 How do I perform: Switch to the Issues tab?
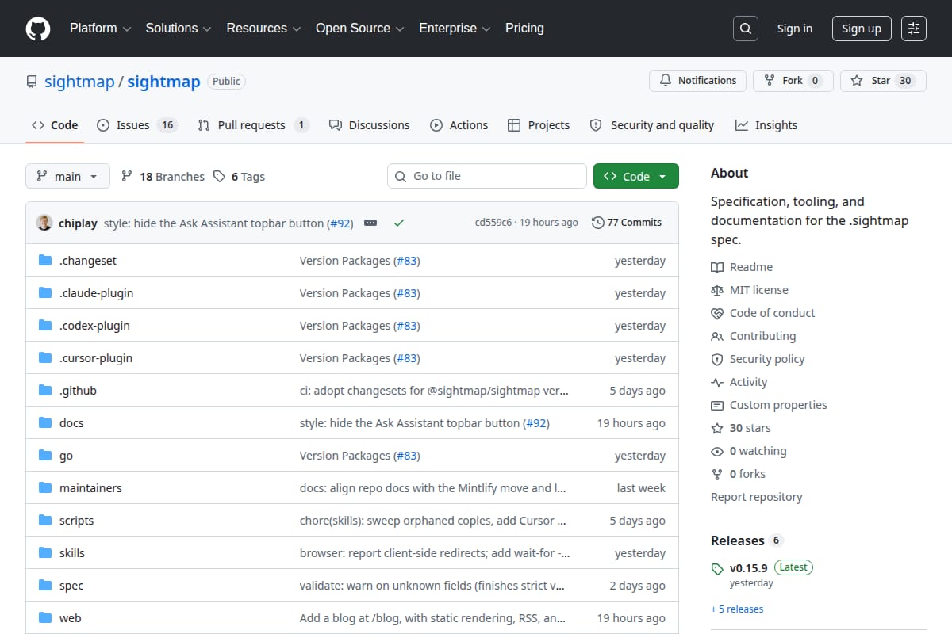136,125
